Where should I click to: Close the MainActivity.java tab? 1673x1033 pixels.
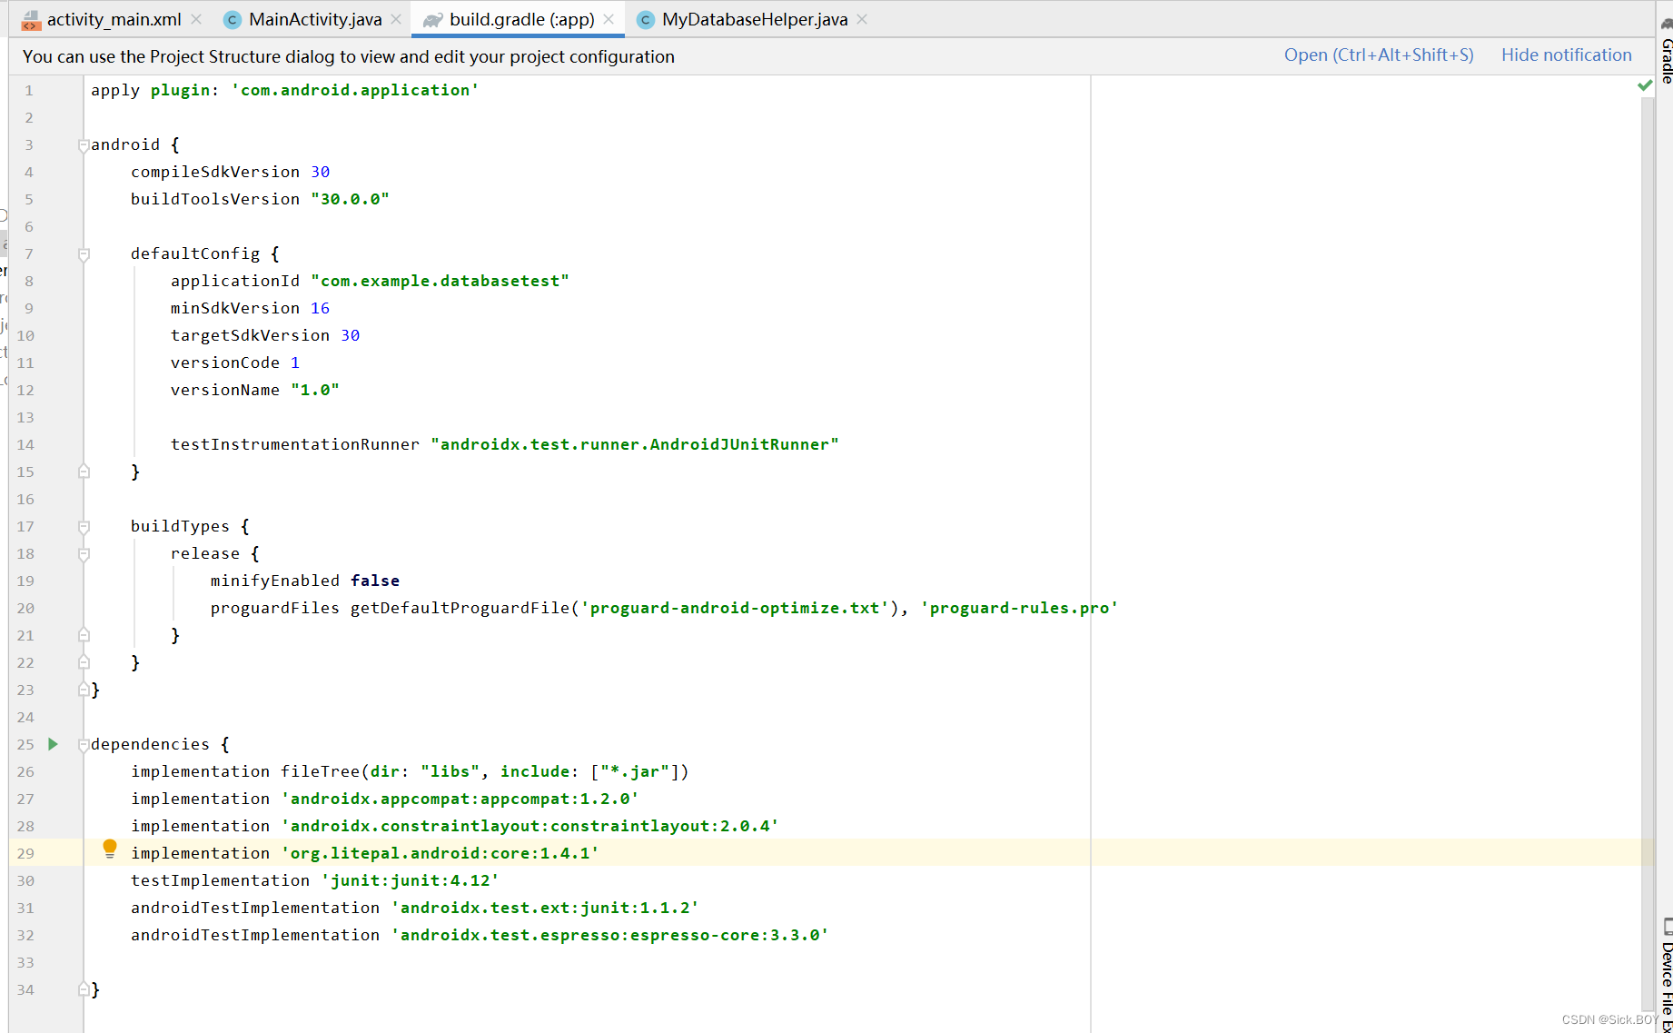[x=396, y=19]
